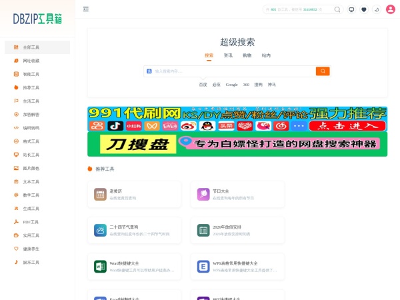Open 娱乐工具 music item in sidebar
Viewport: 400px width, 300px height.
pos(37,262)
